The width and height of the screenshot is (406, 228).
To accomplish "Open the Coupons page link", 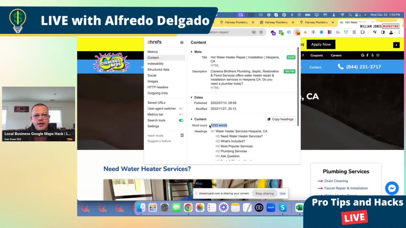I will click(317, 55).
